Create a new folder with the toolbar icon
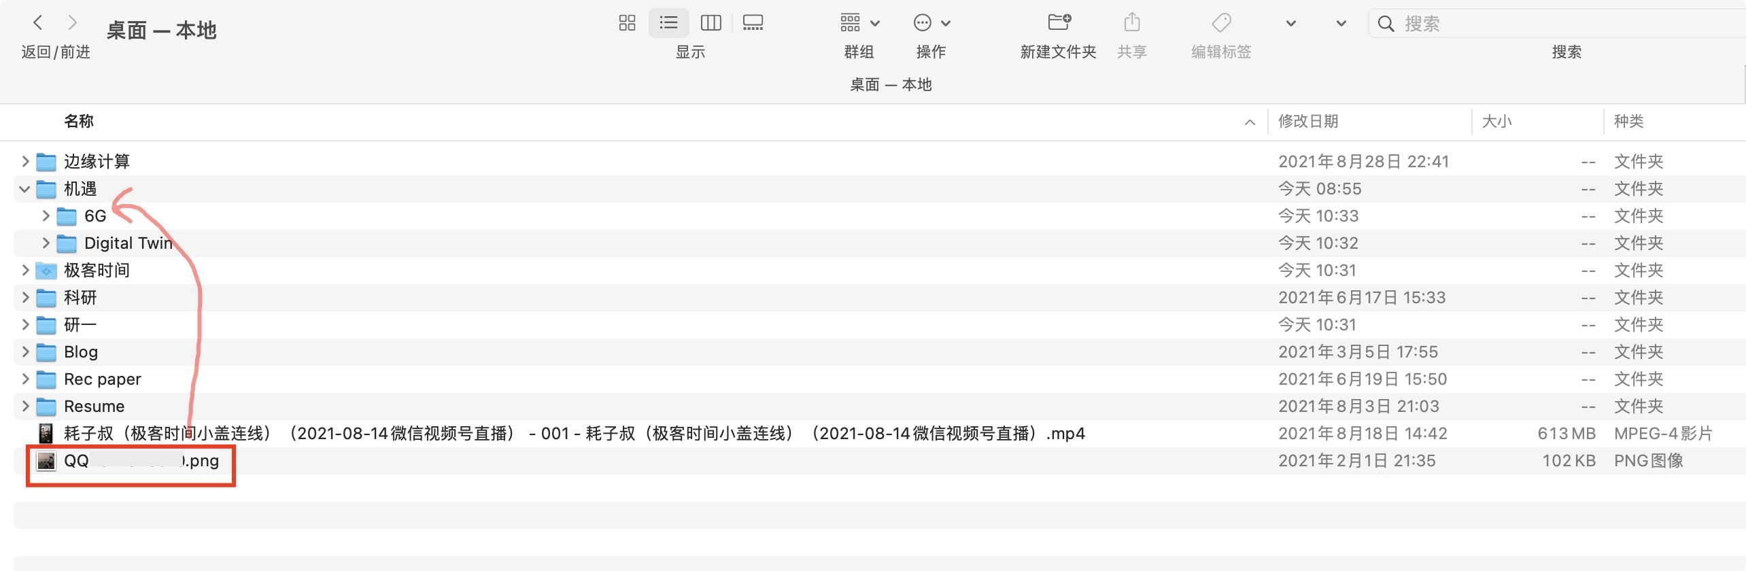This screenshot has width=1746, height=571. tap(1059, 22)
